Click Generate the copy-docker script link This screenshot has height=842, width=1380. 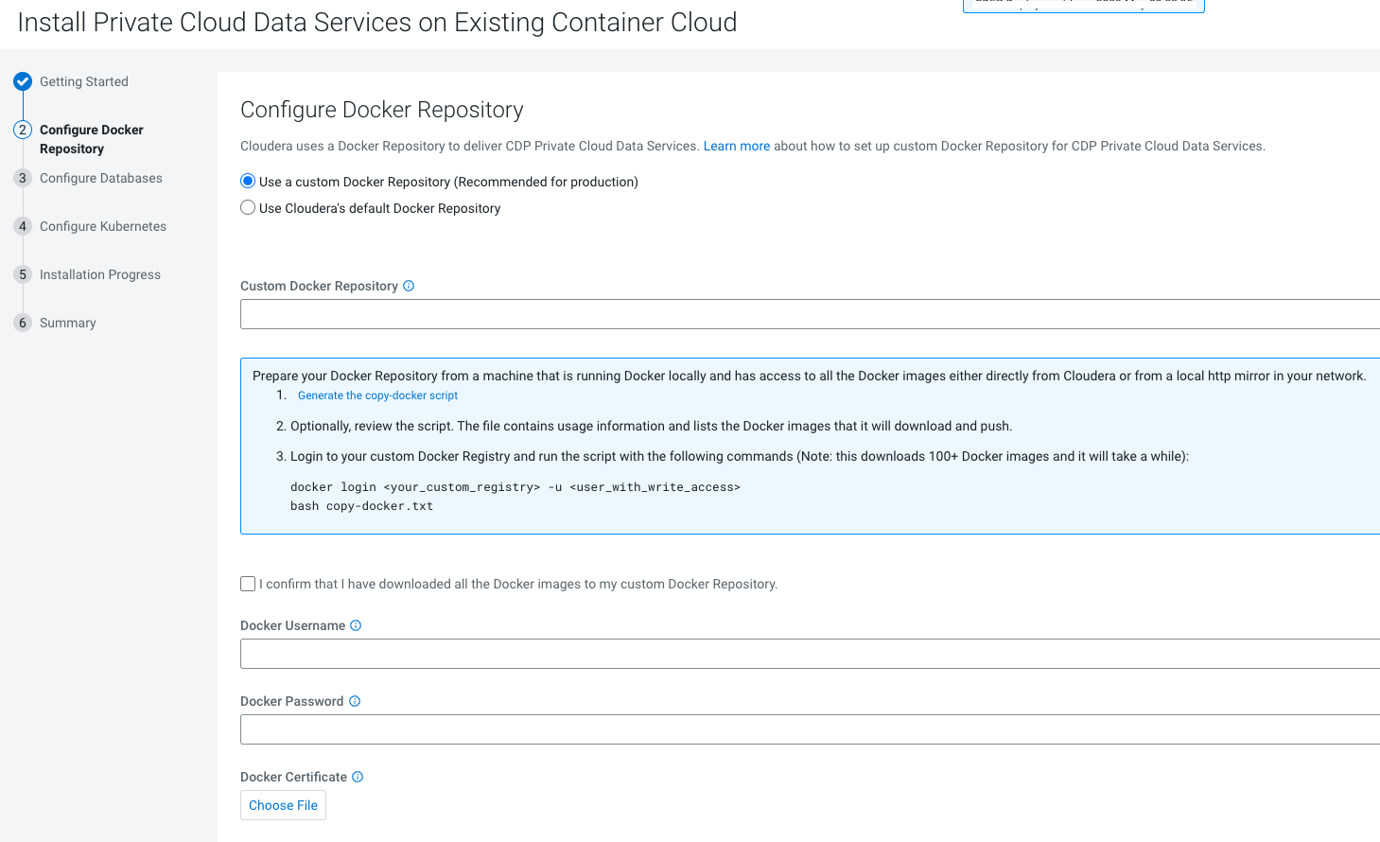377,395
